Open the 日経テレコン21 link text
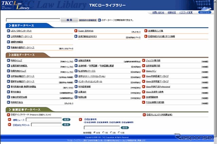Image resolution: width=217 pixels, height=144 pixels. (159, 115)
